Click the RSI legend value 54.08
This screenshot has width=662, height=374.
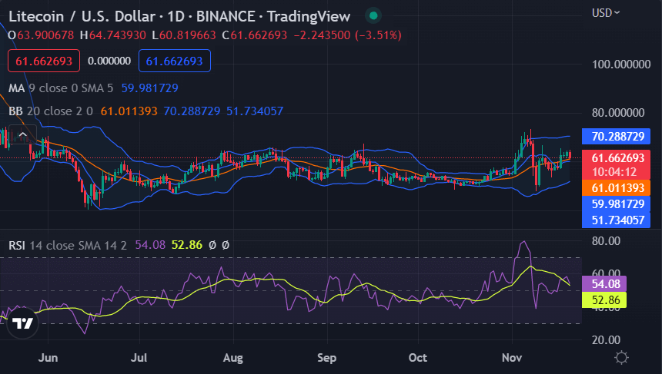(x=150, y=245)
